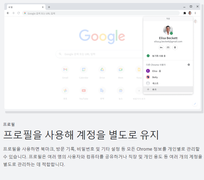204x180 pixels.
Task: Close the 새 탭 tab
Action: pyautogui.click(x=43, y=7)
